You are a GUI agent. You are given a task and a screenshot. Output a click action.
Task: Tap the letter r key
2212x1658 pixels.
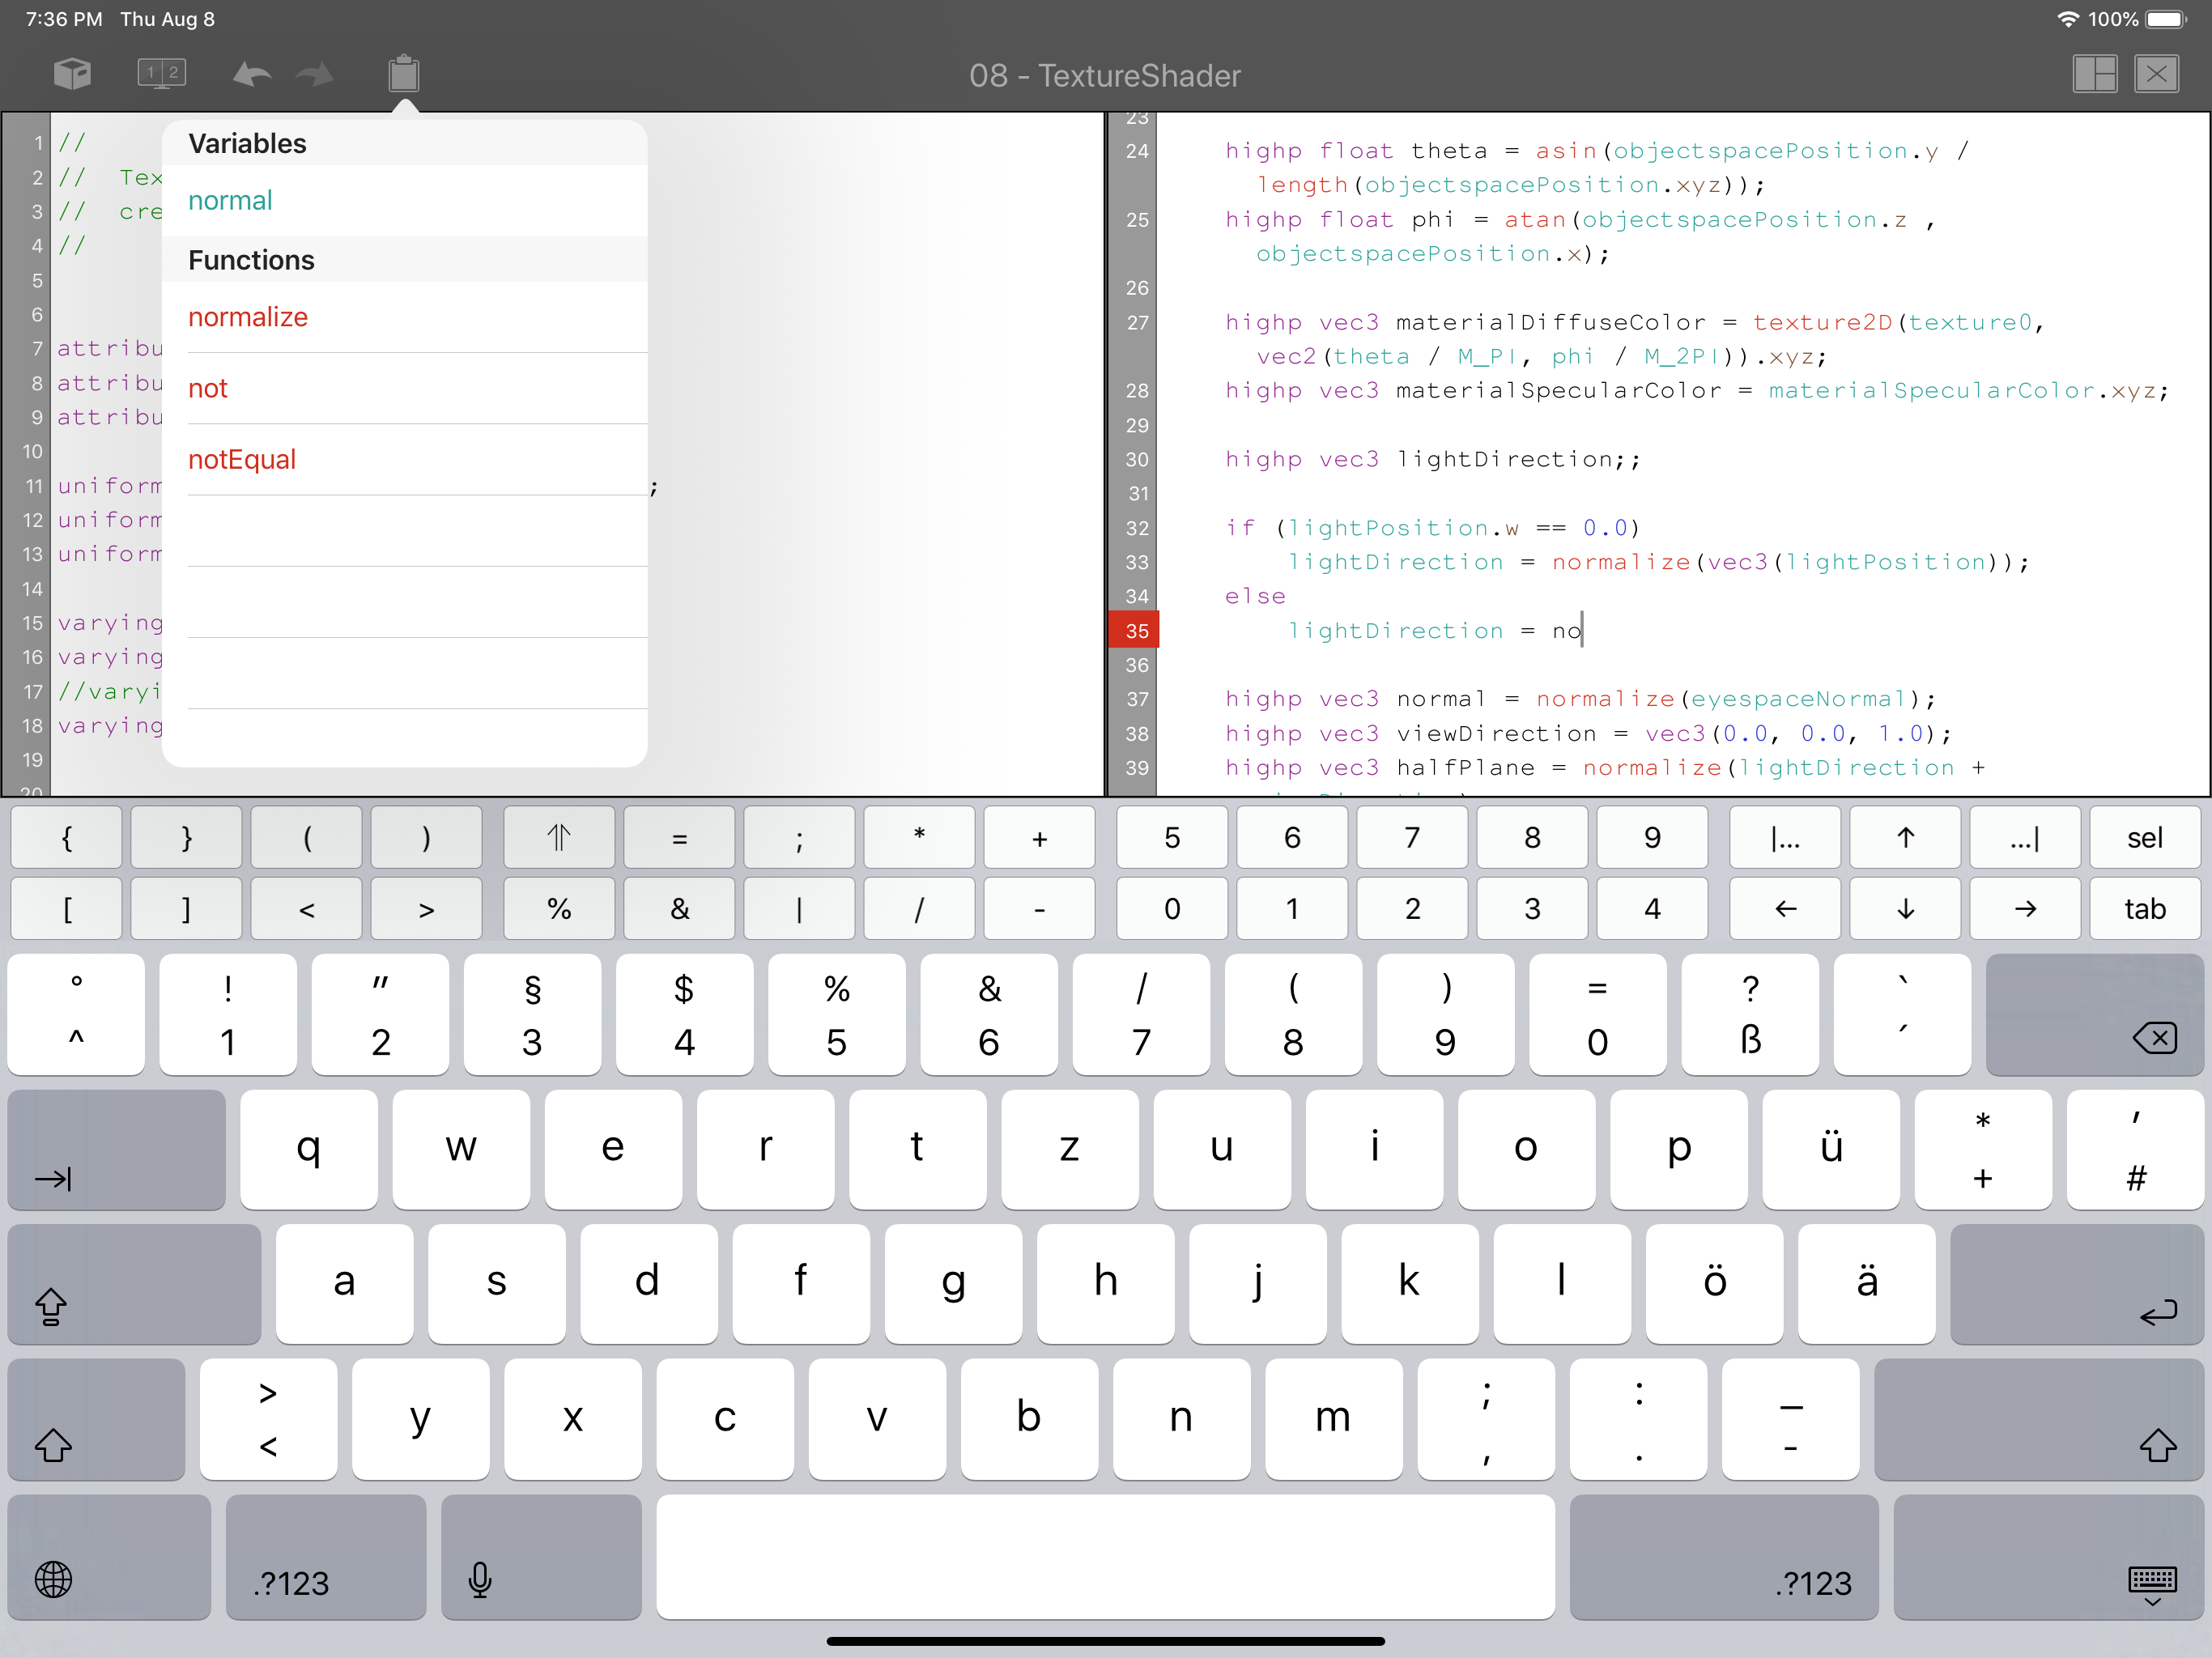(x=765, y=1150)
